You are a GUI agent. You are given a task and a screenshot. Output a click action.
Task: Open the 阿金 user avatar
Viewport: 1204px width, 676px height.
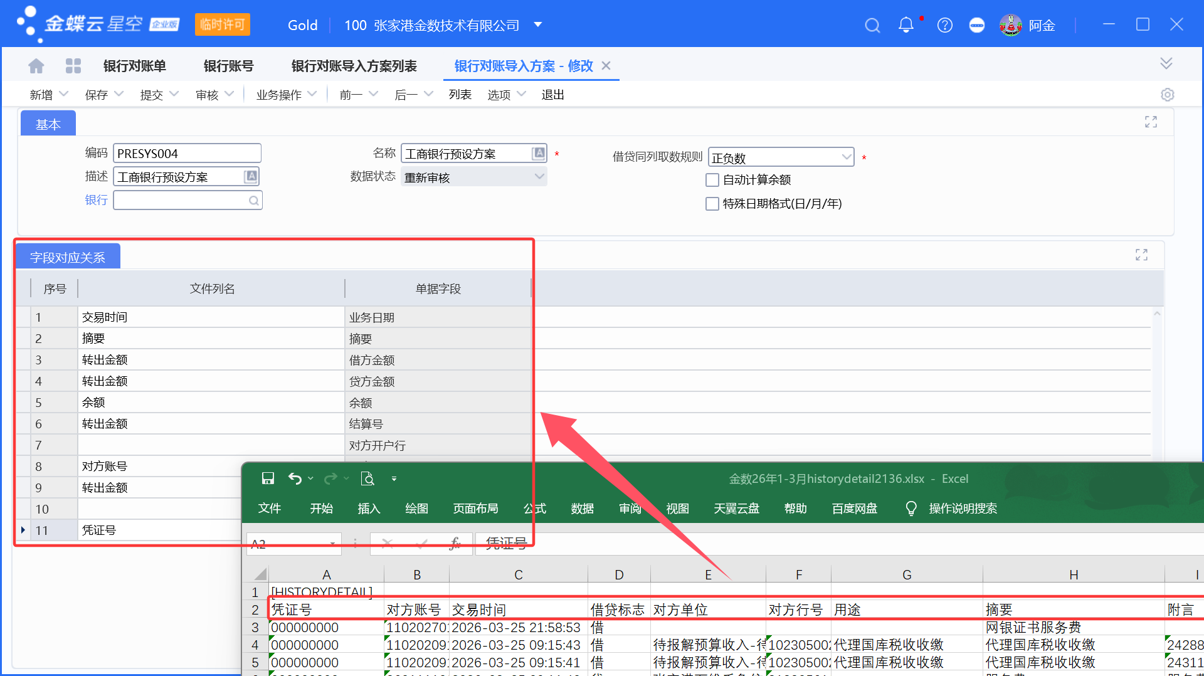[1011, 25]
